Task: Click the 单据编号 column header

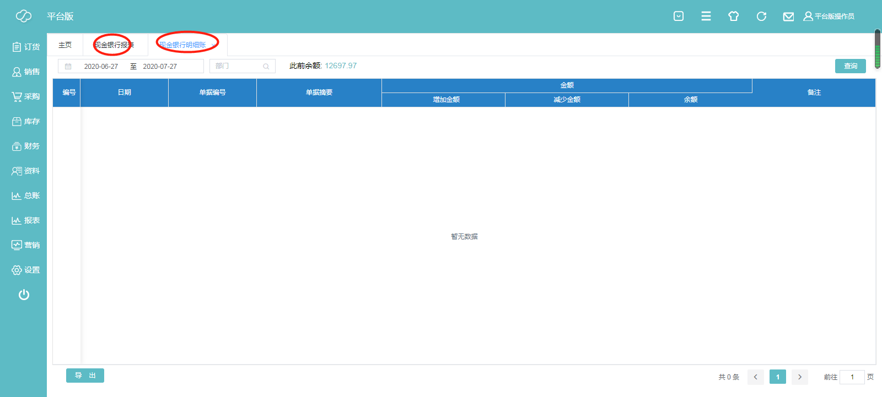Action: [x=213, y=93]
